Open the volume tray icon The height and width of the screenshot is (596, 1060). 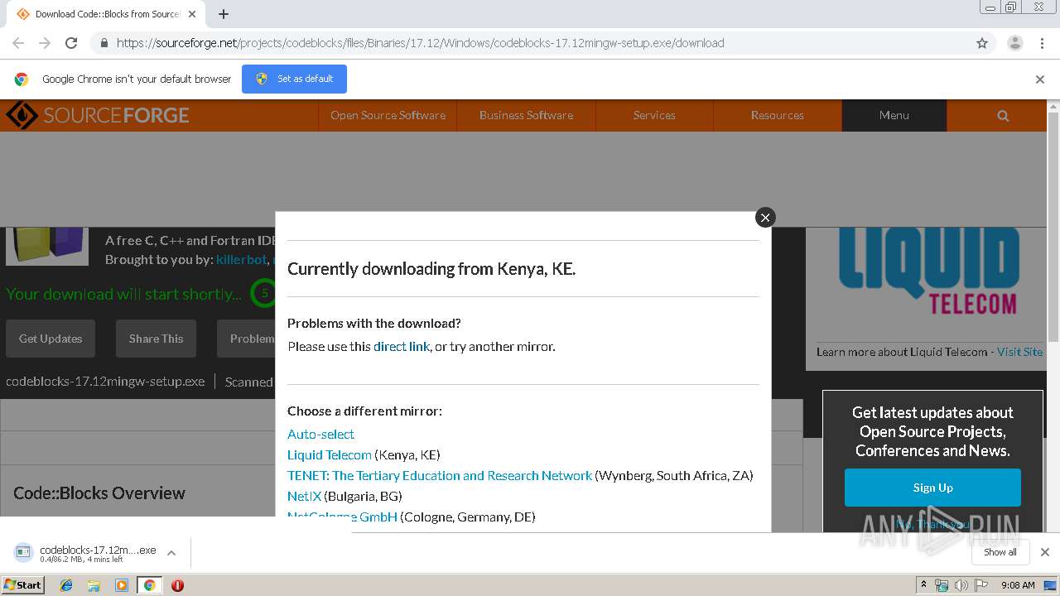pyautogui.click(x=961, y=585)
